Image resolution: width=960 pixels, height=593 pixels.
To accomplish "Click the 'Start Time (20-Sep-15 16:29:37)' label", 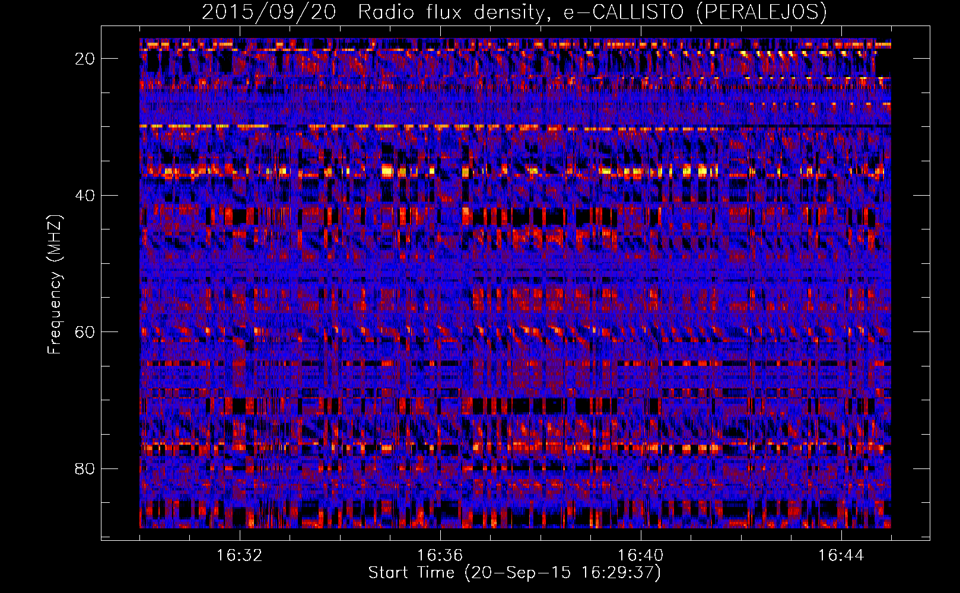I will pos(514,573).
